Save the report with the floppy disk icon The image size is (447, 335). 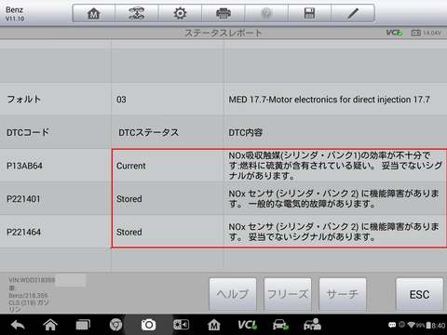[x=309, y=13]
